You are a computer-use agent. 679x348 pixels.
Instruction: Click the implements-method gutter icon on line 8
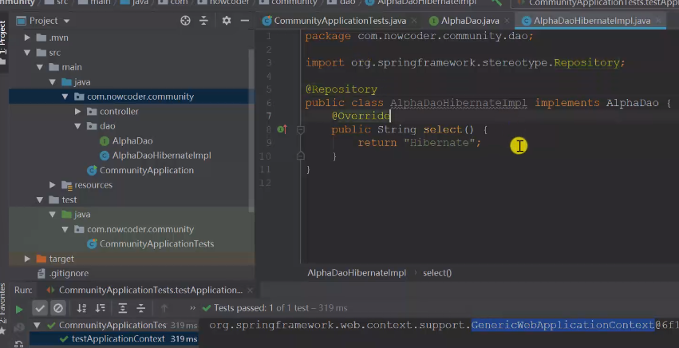pyautogui.click(x=282, y=129)
